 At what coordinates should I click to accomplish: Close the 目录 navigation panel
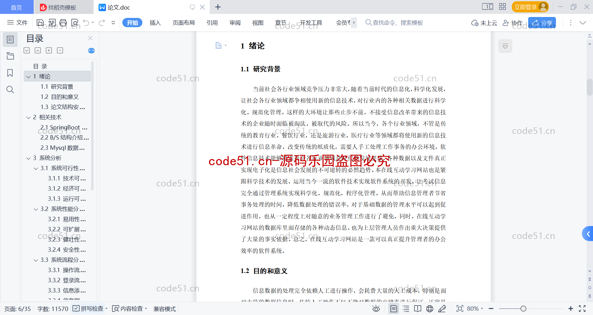pyautogui.click(x=90, y=38)
